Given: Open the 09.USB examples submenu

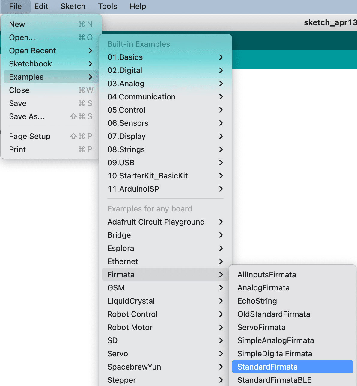Looking at the screenshot, I should click(x=165, y=163).
